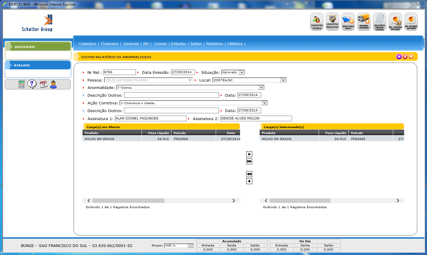Open the Cadastro Pessoa shortcut icon
The width and height of the screenshot is (427, 255).
pos(317,22)
